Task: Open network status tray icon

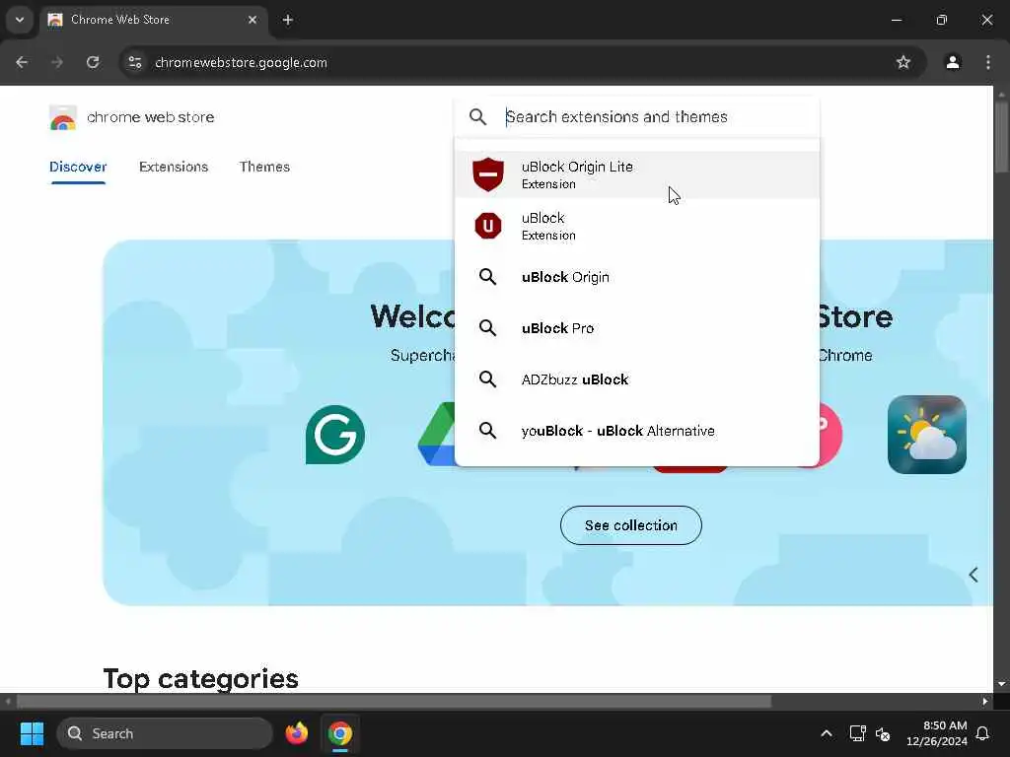Action: tap(857, 733)
